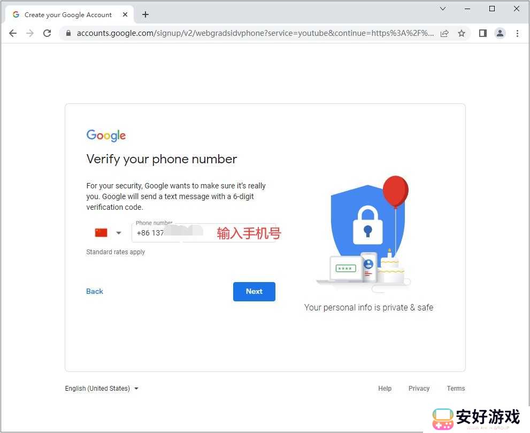Focus the Phone number input field
Image resolution: width=530 pixels, height=433 pixels.
(x=204, y=233)
